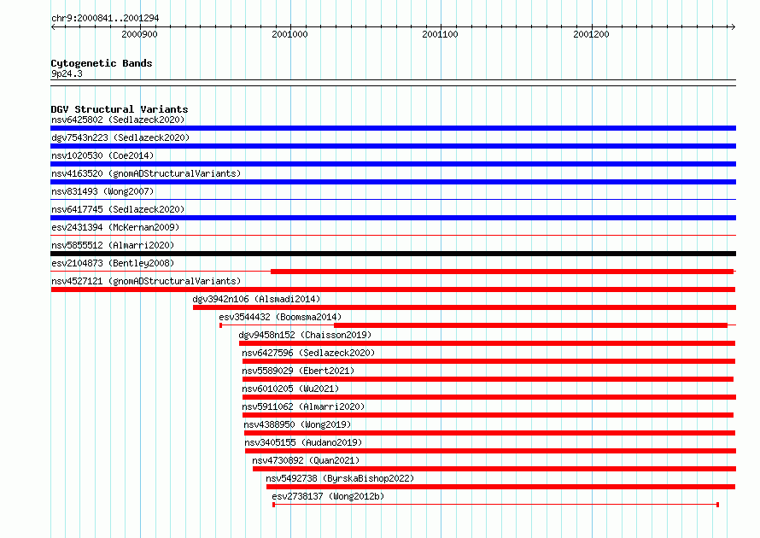
Task: Click the red bar under nsv5911062
Action: tap(488, 415)
